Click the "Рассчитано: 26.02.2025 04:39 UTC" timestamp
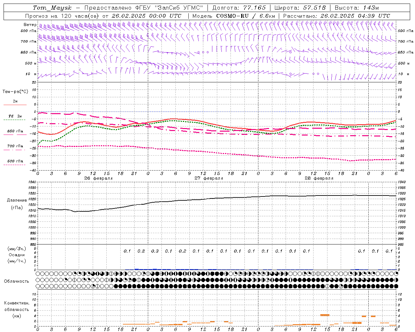Viewport: 415px width, 332px height. tap(337, 16)
